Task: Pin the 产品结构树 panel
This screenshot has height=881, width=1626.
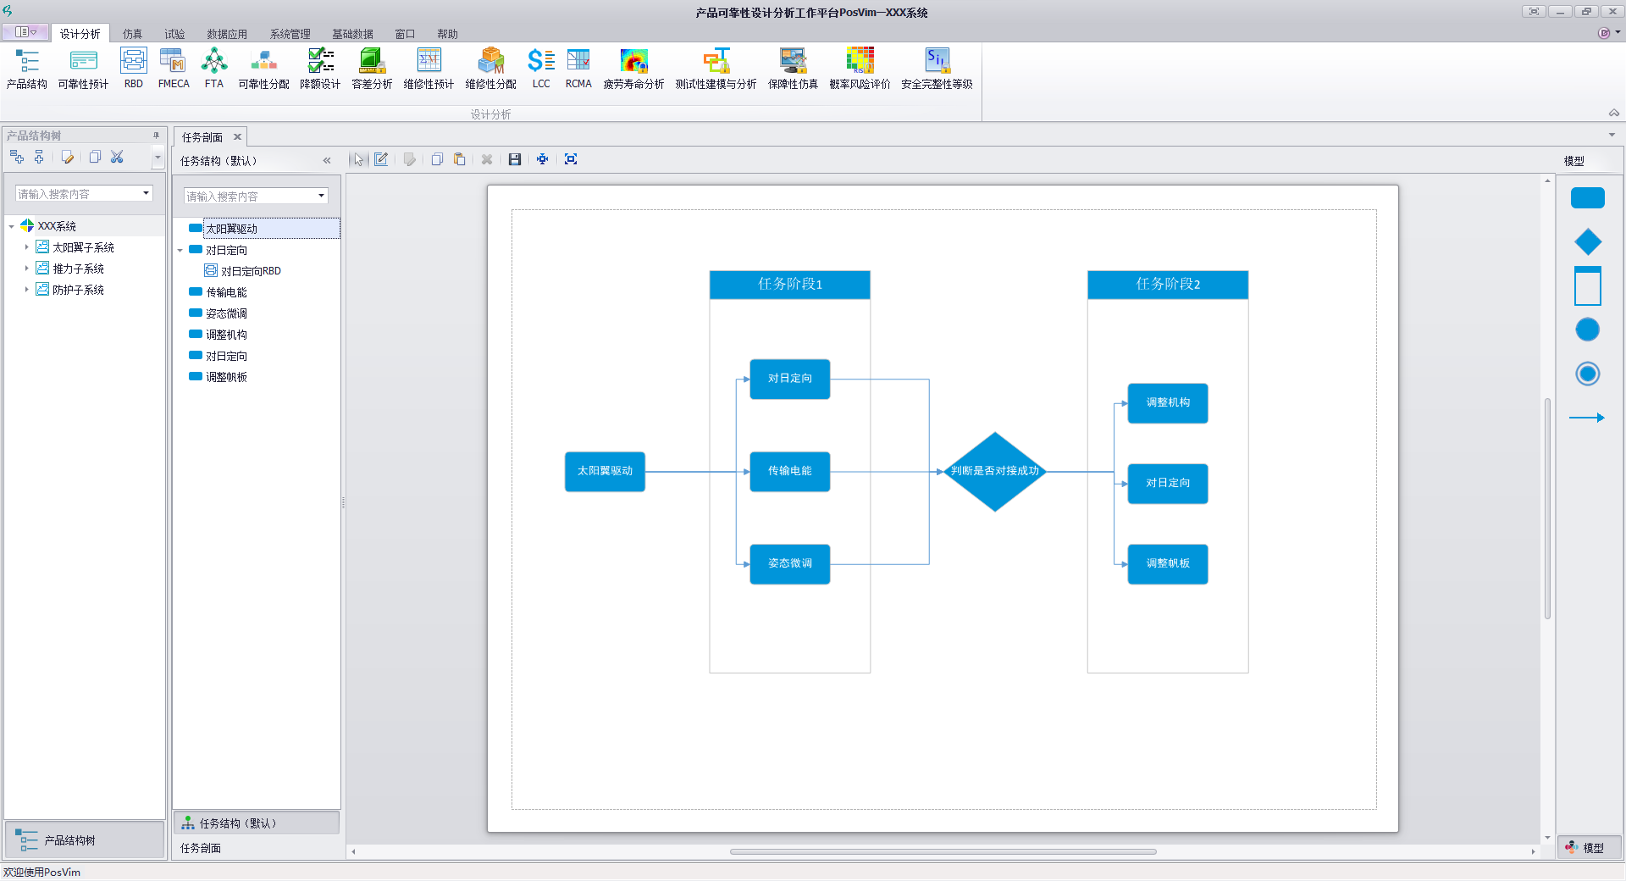Action: point(156,136)
